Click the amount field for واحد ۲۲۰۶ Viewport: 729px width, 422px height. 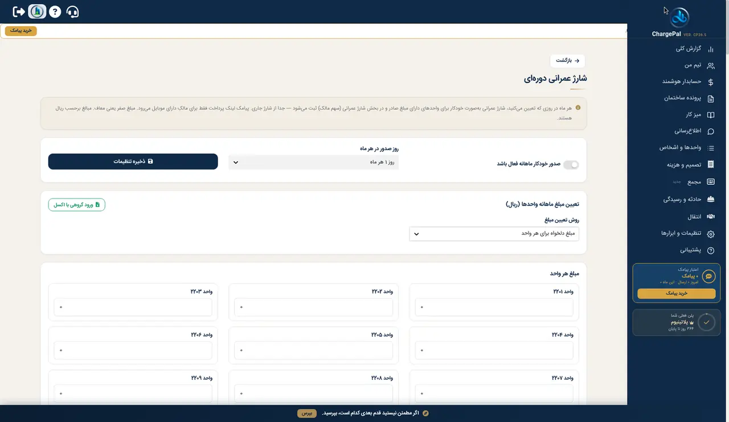tap(133, 351)
